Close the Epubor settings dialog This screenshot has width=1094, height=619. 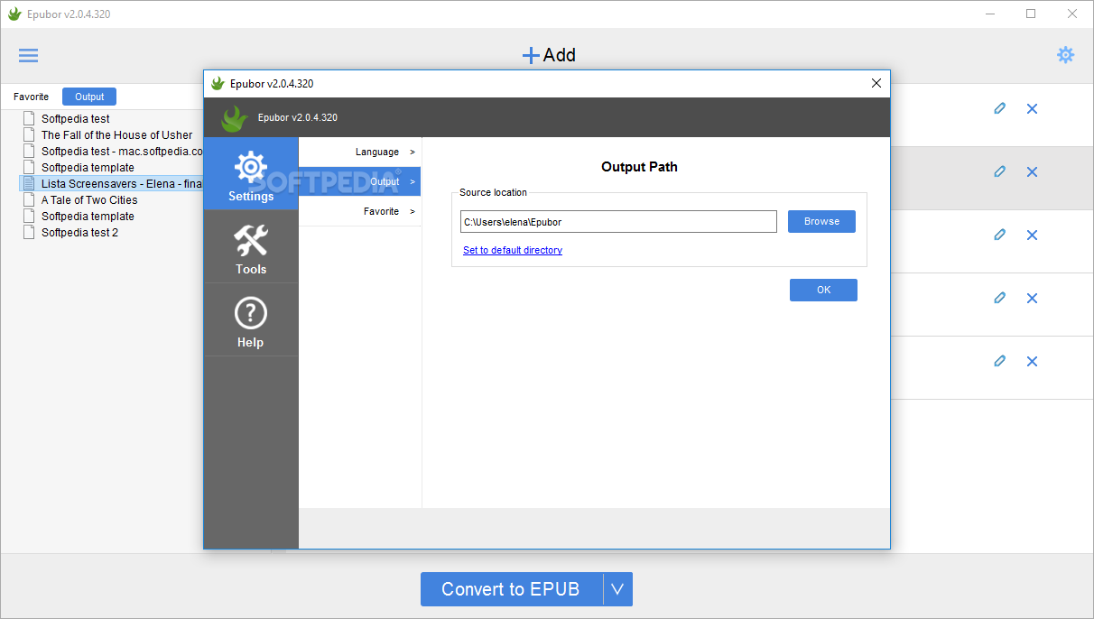click(876, 83)
